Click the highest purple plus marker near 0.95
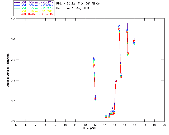 click(127, 24)
